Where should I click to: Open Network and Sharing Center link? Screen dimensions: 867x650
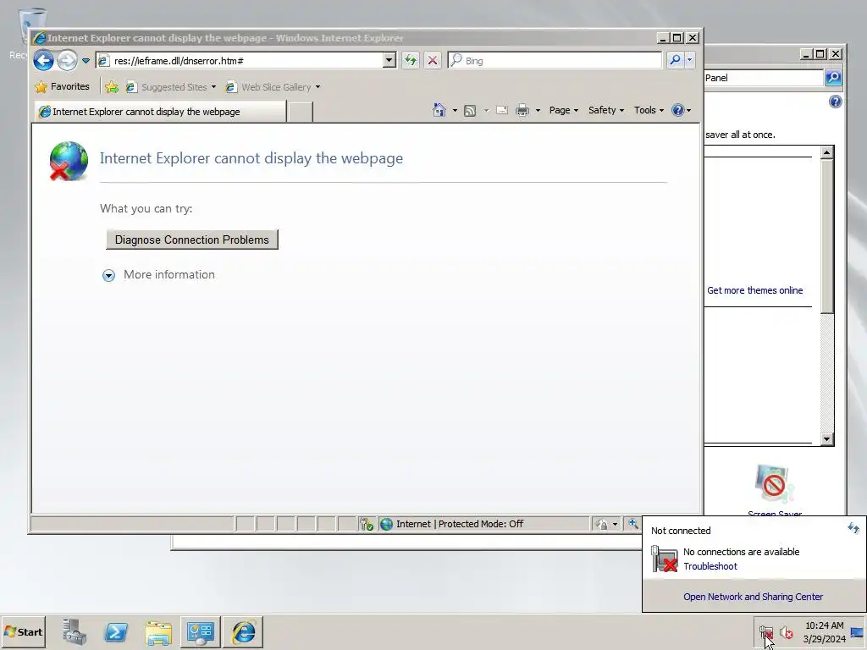pos(753,597)
